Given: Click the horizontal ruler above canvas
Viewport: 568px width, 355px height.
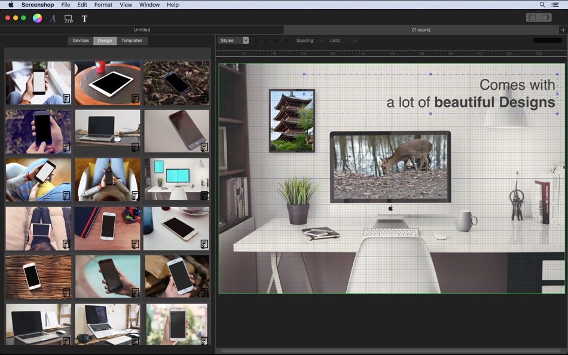Looking at the screenshot, I should (391, 53).
